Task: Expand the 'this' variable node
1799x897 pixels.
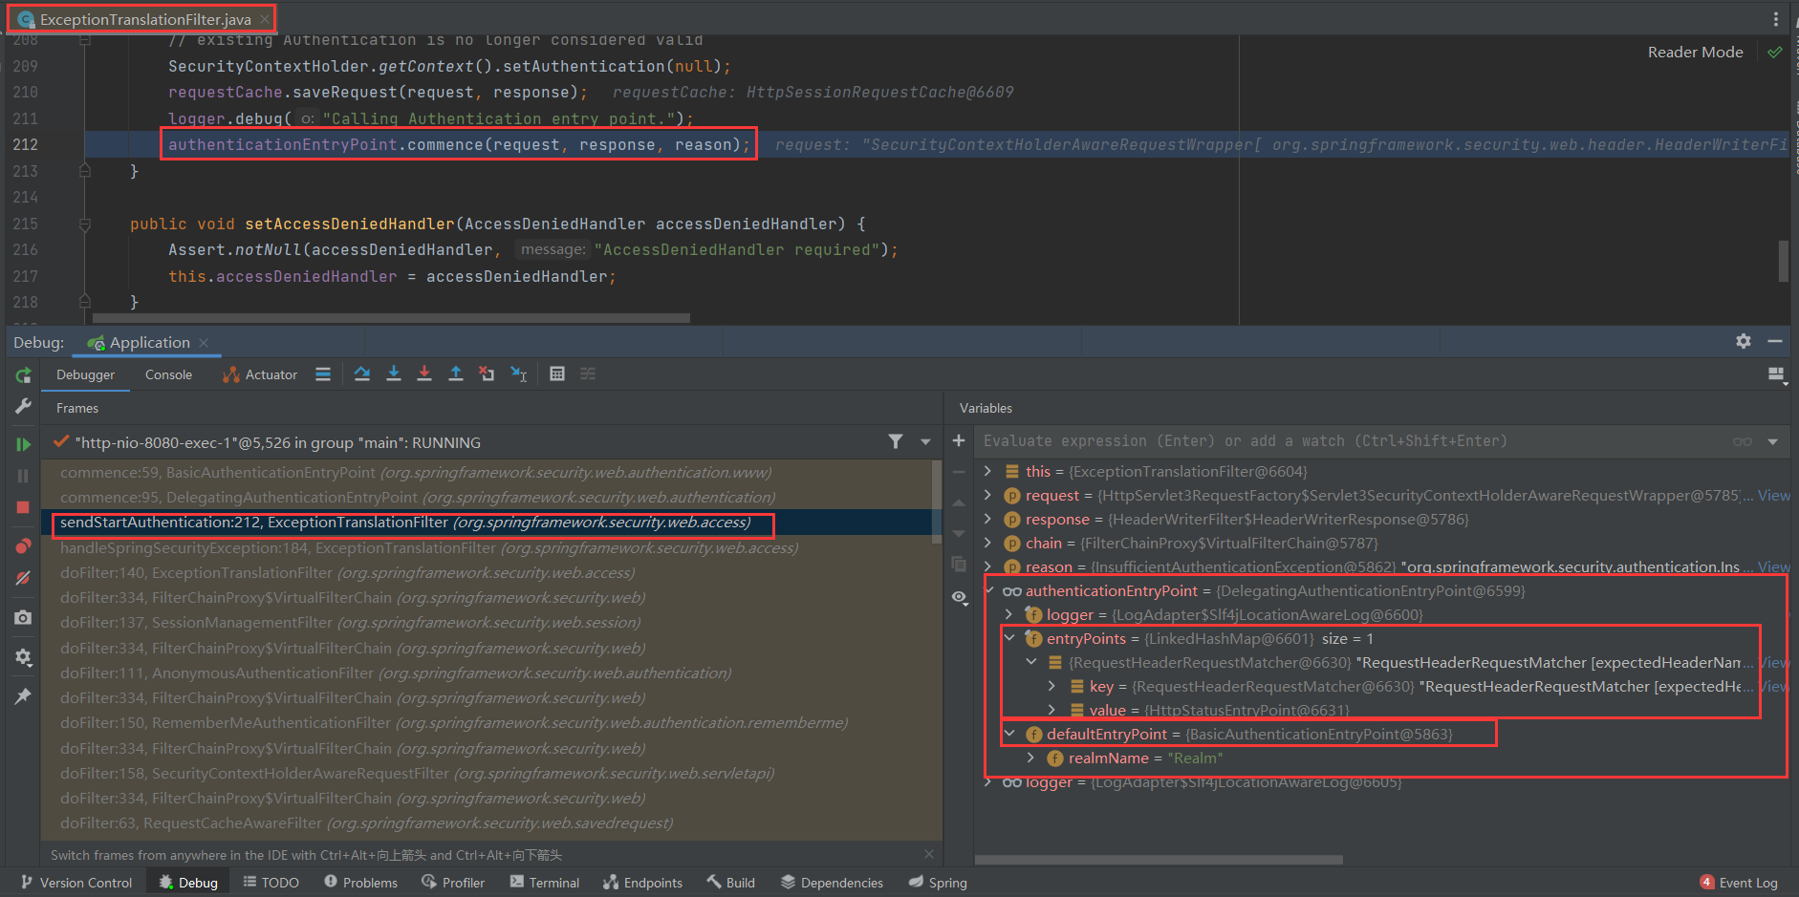Action: [988, 471]
